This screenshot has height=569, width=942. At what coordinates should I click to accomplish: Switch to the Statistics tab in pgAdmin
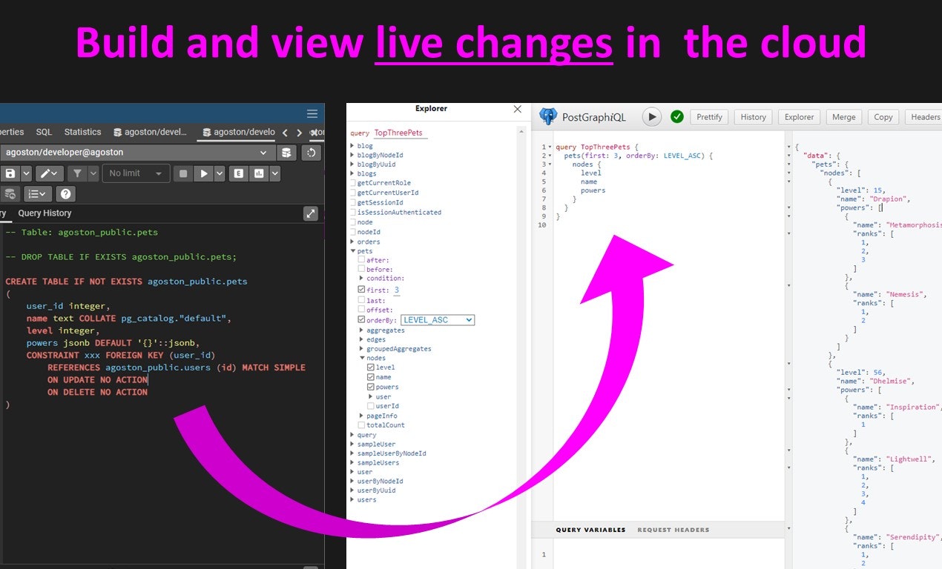click(82, 132)
